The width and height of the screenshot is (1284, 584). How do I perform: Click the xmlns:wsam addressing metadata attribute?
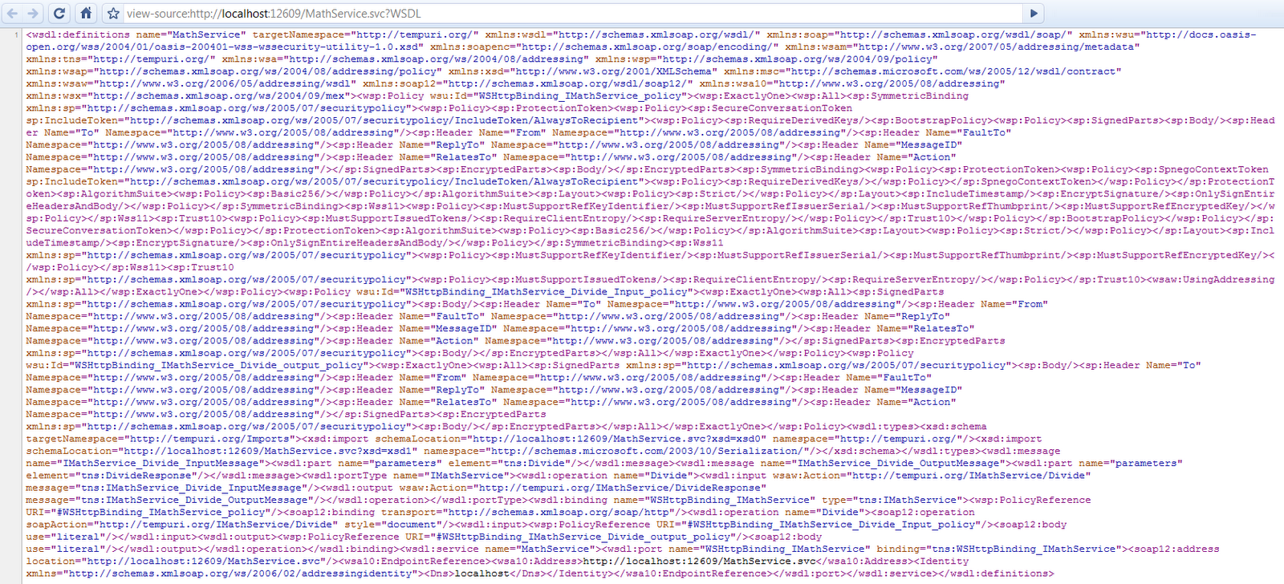tap(962, 47)
